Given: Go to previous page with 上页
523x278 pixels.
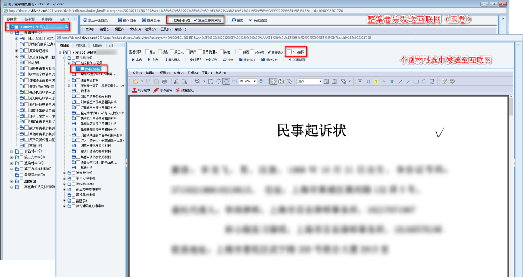Looking at the screenshot, I should [137, 60].
